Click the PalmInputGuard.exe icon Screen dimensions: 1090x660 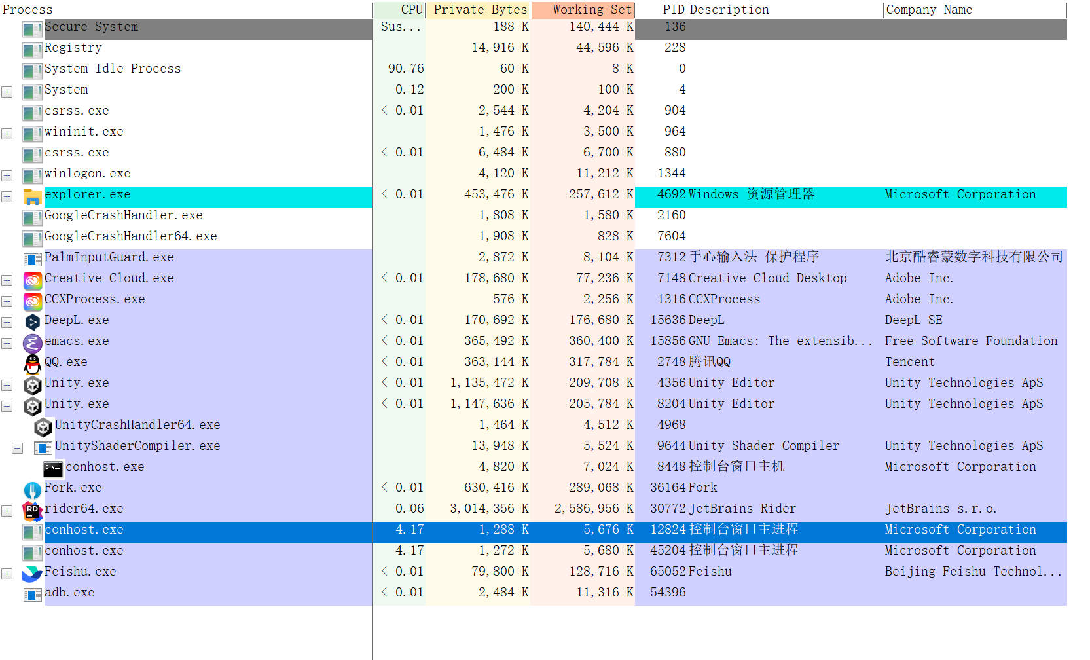32,259
